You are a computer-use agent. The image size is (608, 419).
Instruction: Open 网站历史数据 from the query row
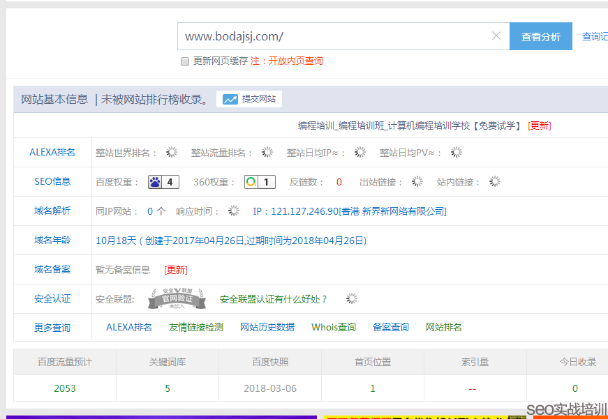[x=269, y=326]
